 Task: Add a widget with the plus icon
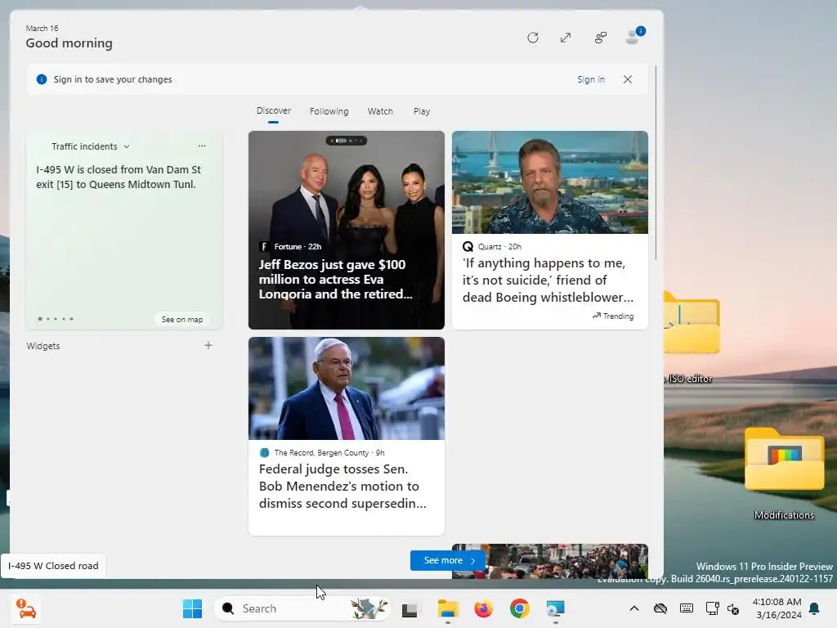tap(208, 346)
